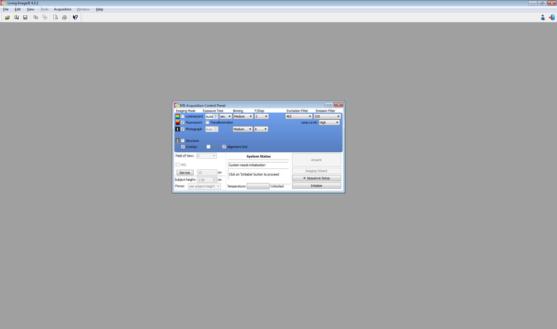Click the Save floppy disk icon

pos(25,17)
